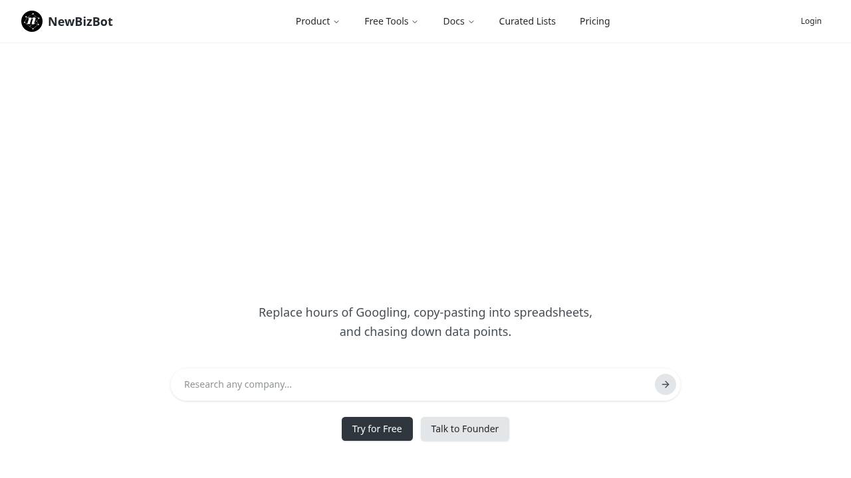The image size is (851, 478).
Task: Select Curated Lists in the navigation
Action: pyautogui.click(x=527, y=21)
